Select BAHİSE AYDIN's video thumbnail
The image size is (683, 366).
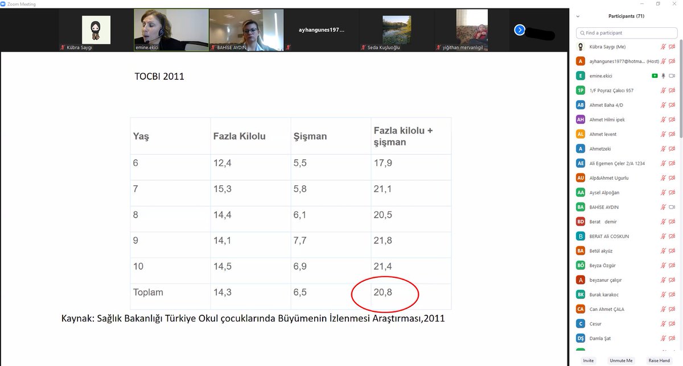[x=246, y=30]
